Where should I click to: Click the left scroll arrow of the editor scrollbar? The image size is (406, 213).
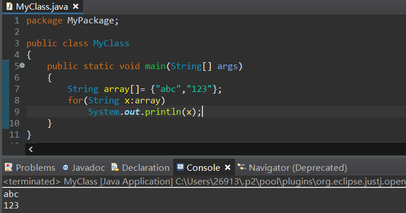pyautogui.click(x=30, y=149)
